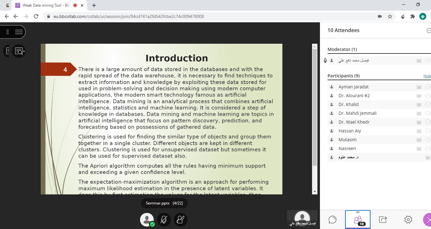Open the Chat tab

coord(333,219)
